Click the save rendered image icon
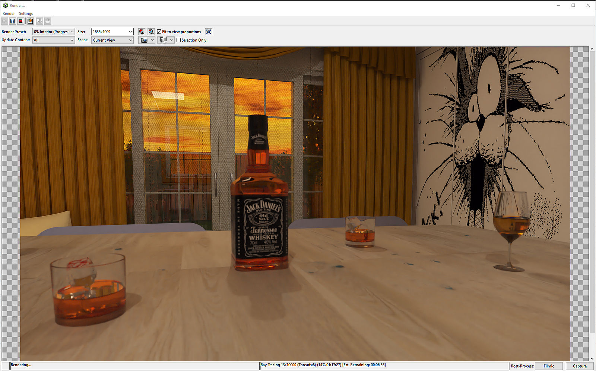Viewport: 596px width, 371px height. point(30,21)
